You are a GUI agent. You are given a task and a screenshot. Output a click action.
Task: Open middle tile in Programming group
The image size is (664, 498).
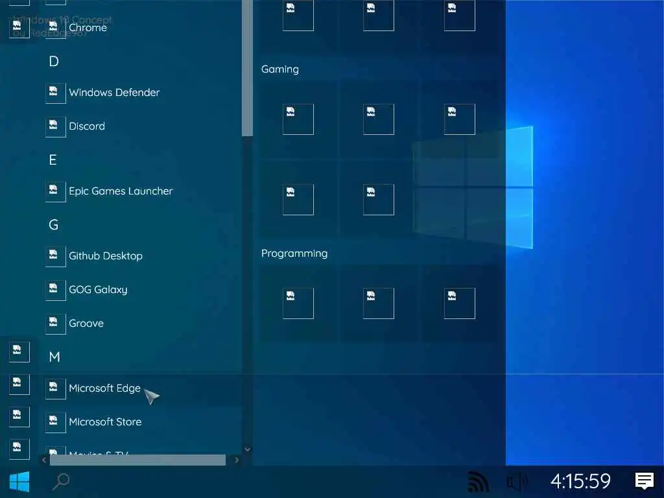point(379,303)
